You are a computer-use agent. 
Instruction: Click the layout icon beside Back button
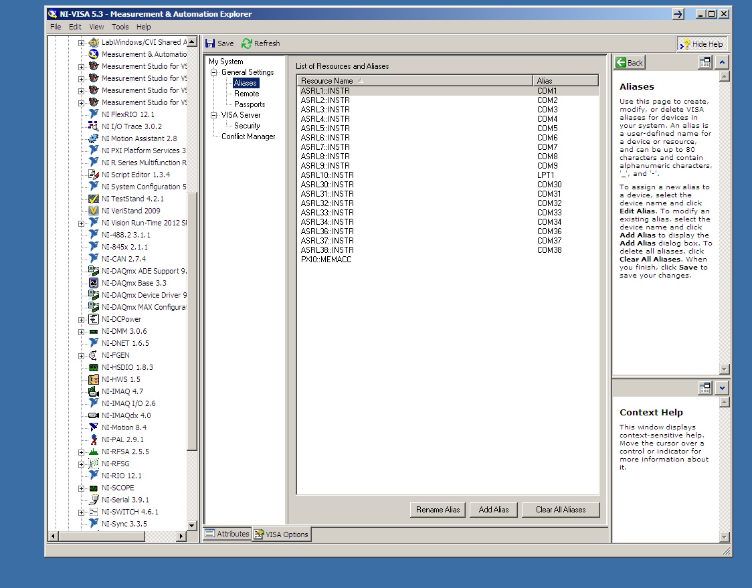pos(705,62)
